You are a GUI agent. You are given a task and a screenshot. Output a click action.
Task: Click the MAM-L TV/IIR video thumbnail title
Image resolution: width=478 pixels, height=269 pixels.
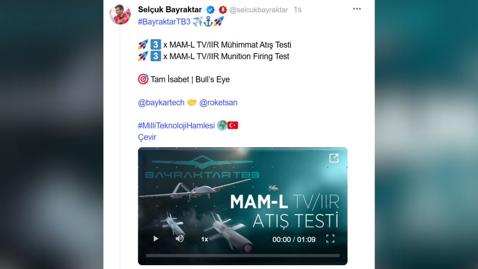click(x=285, y=211)
